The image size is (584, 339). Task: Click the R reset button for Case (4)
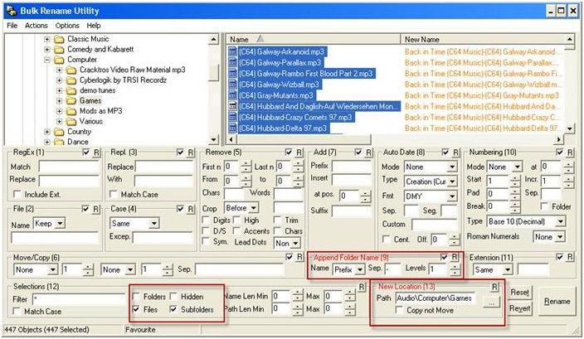pos(191,209)
